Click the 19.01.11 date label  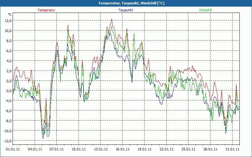[144, 149]
